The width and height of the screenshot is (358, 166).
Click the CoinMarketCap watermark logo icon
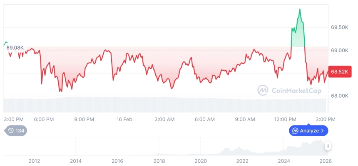(263, 90)
